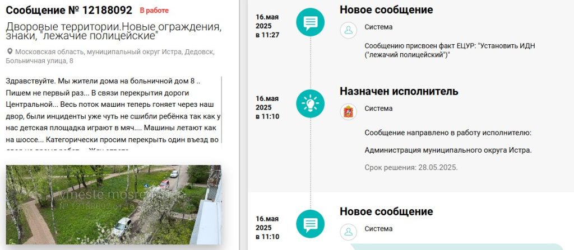Click the bottom chat bubble timeline icon

(x=310, y=224)
